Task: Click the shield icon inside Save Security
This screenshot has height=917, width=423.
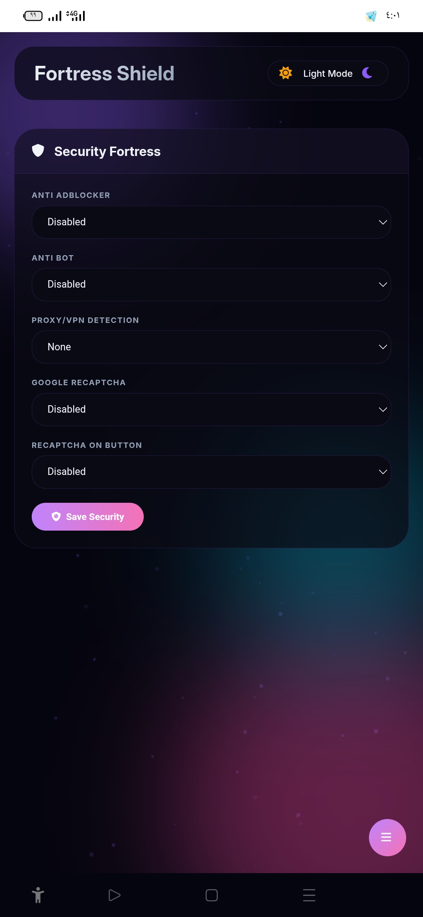Action: coord(56,516)
